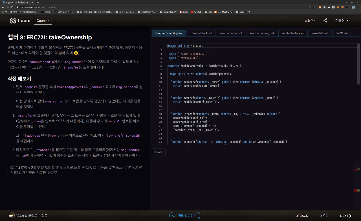The width and height of the screenshot is (361, 221).
Task: Click the '챕터 8: ERC721: takeOwnership' heading
Action: click(x=50, y=37)
